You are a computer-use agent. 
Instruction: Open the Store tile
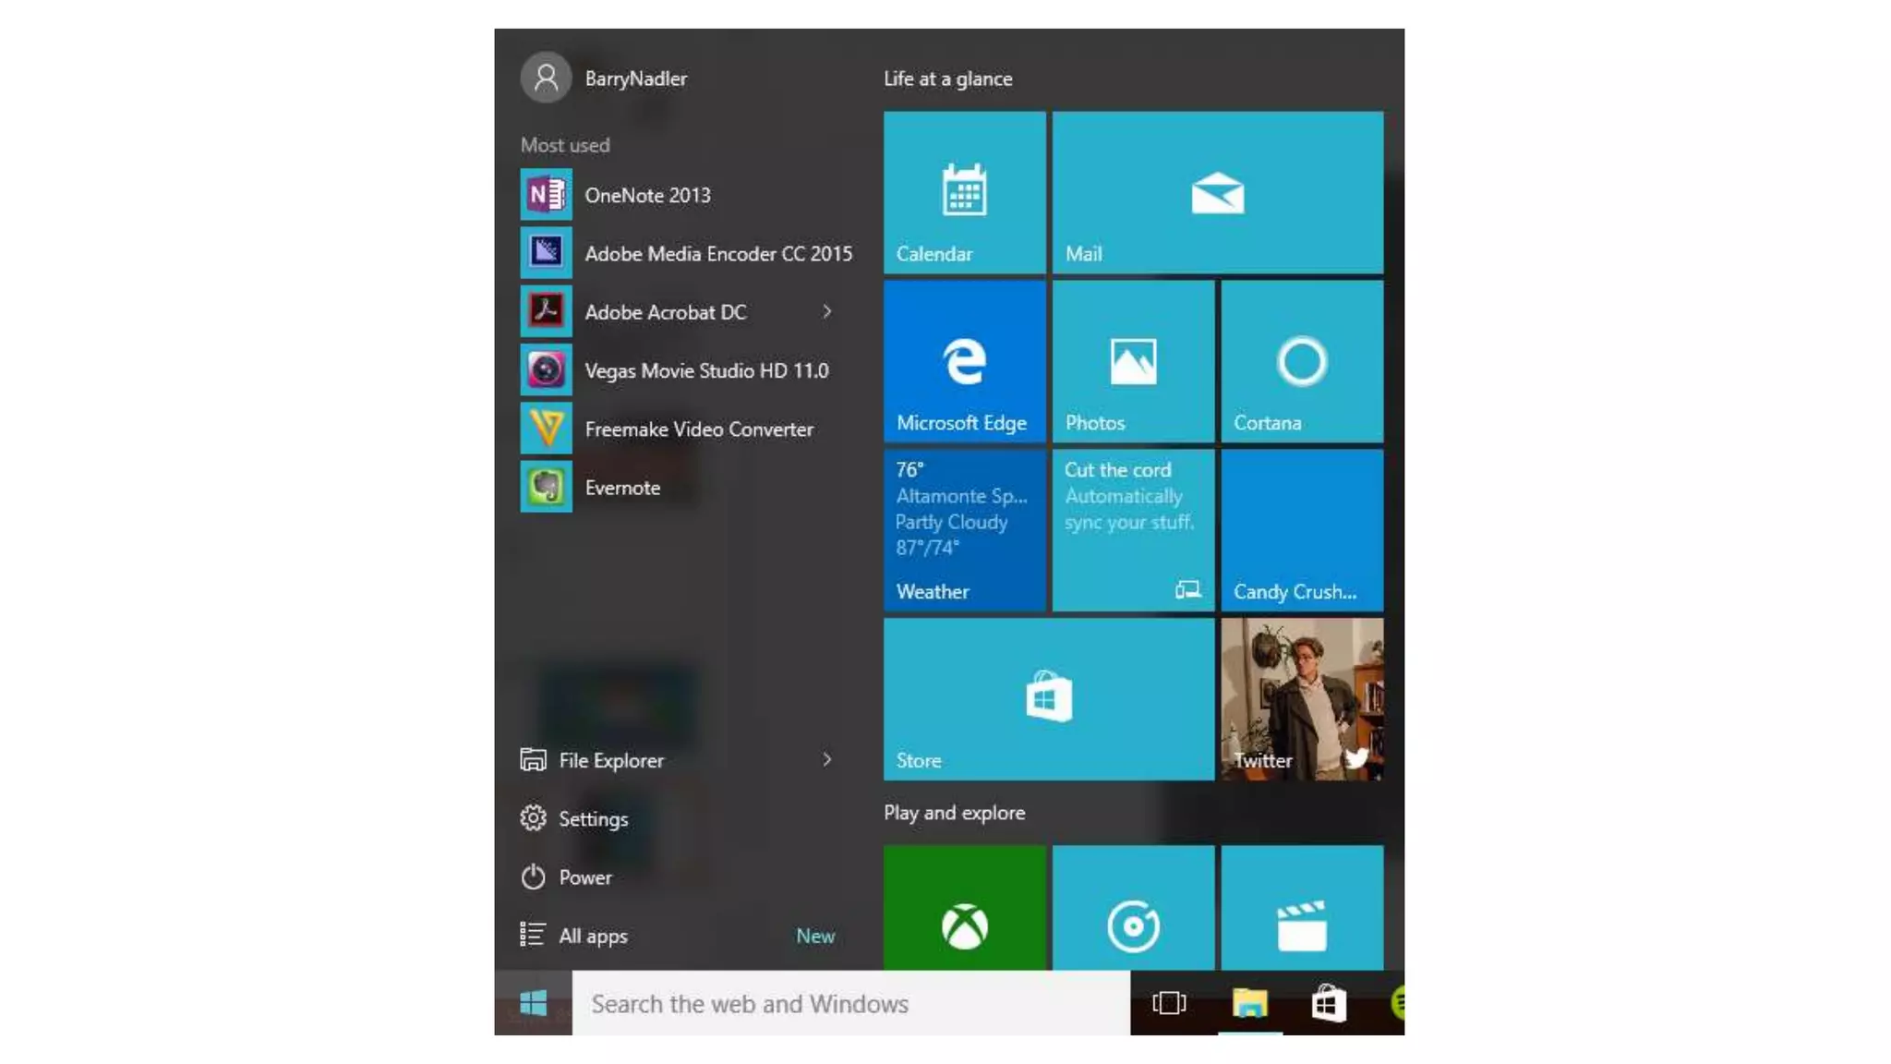[1048, 699]
